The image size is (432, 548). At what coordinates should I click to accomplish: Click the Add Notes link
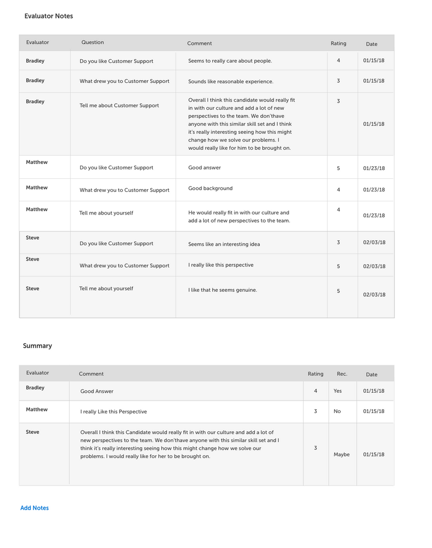coord(35,508)
